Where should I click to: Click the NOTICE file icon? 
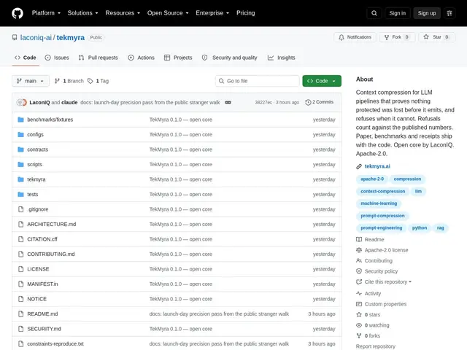[20, 299]
